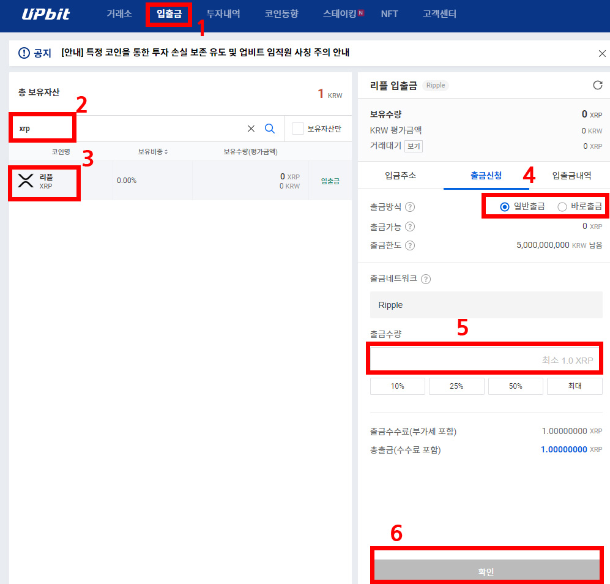Select the 리플 XRP row name
Image resolution: width=610 pixels, height=584 pixels.
tap(46, 181)
